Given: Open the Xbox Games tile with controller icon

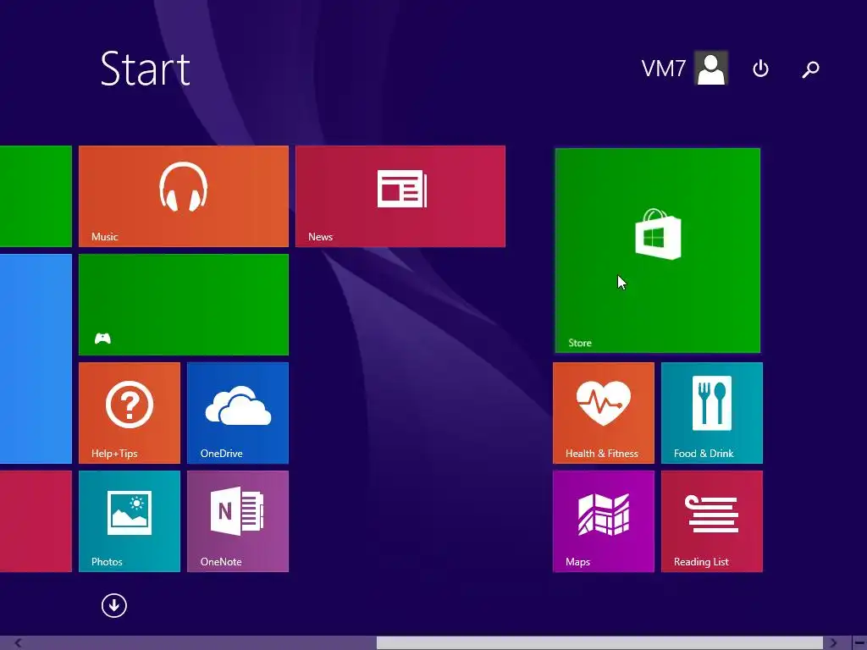Looking at the screenshot, I should (x=184, y=305).
